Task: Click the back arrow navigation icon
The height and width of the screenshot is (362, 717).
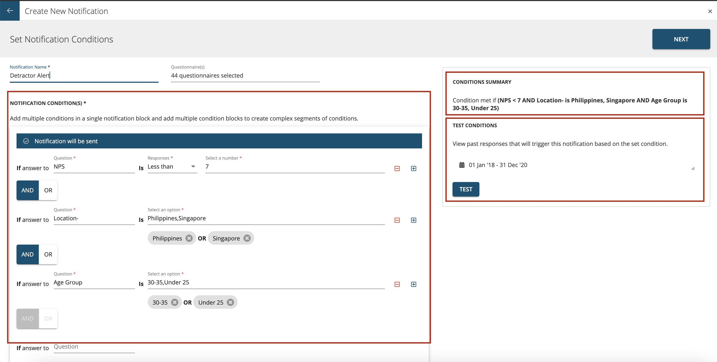Action: pos(10,11)
